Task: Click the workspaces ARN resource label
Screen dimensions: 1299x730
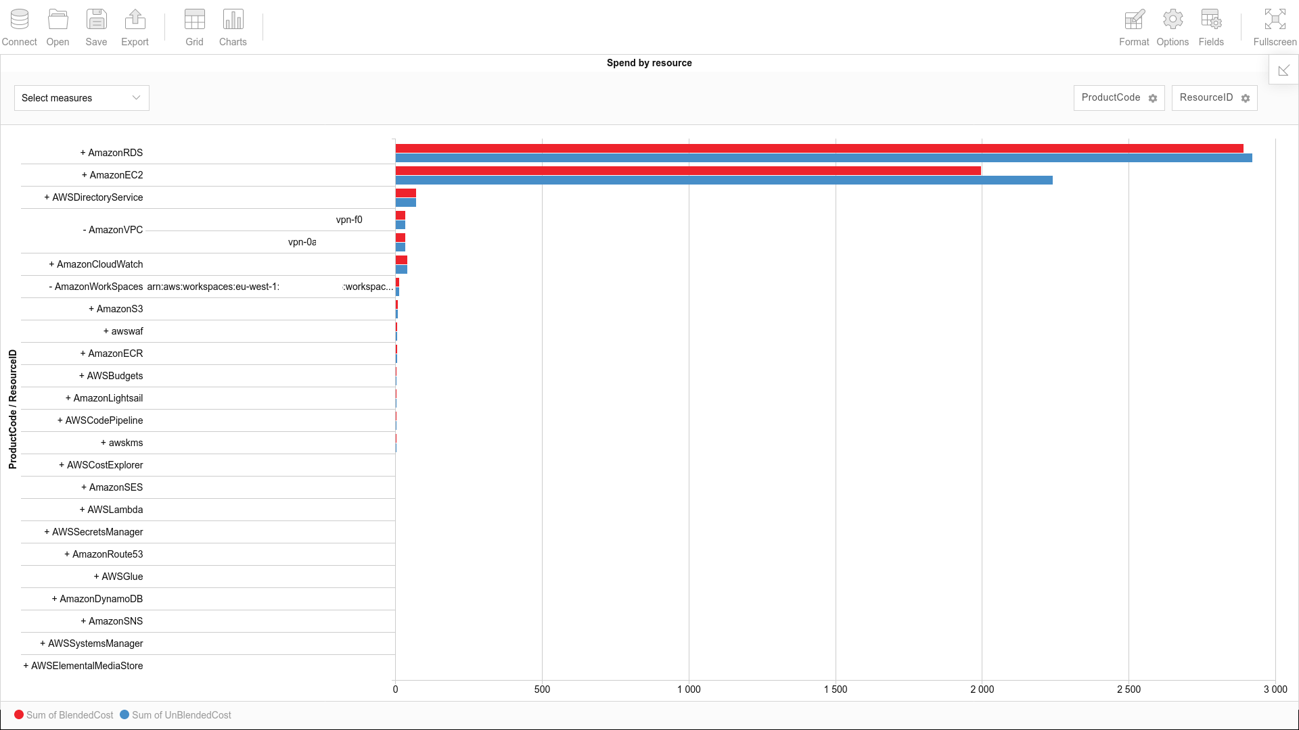Action: [270, 287]
